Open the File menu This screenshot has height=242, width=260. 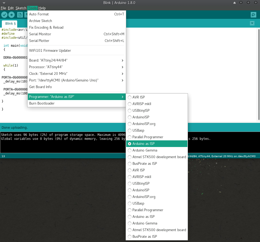pos(3,8)
